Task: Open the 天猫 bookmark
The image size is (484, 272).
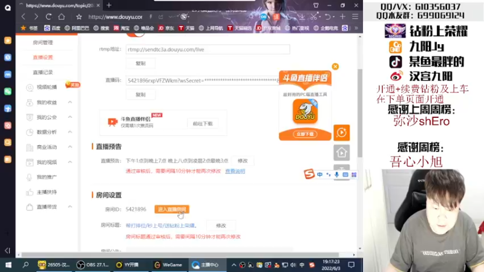Action: (186, 28)
